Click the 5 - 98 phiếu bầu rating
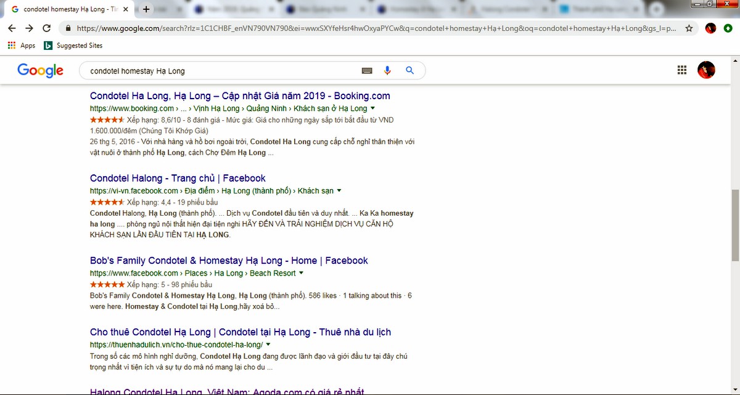This screenshot has width=740, height=395. point(151,285)
